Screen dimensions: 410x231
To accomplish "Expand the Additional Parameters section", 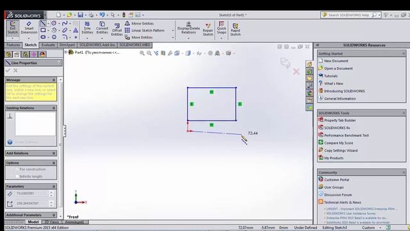I will click(x=54, y=215).
